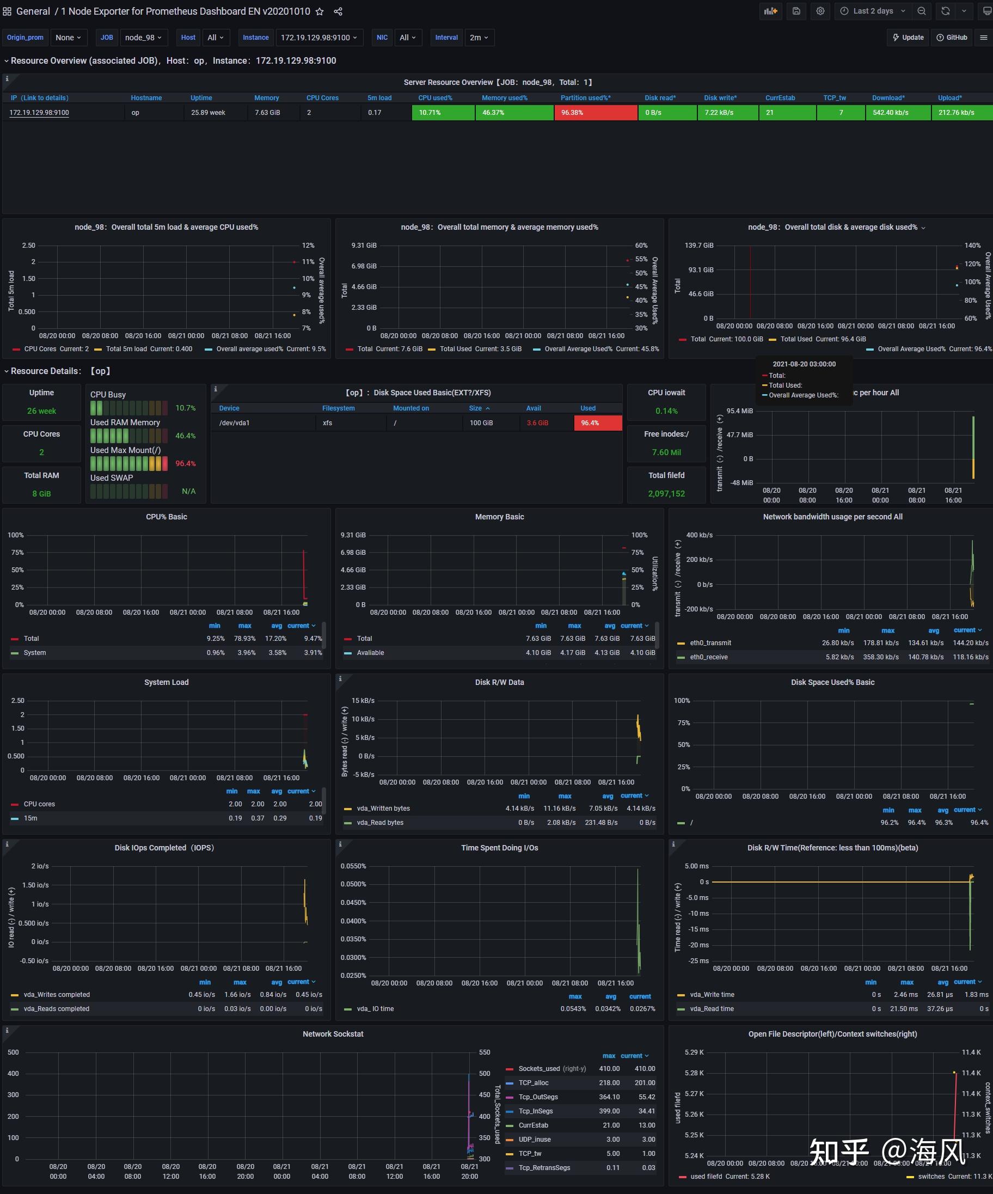Expand the Last 2 days time picker
Screen dimensions: 993x1194
click(873, 11)
